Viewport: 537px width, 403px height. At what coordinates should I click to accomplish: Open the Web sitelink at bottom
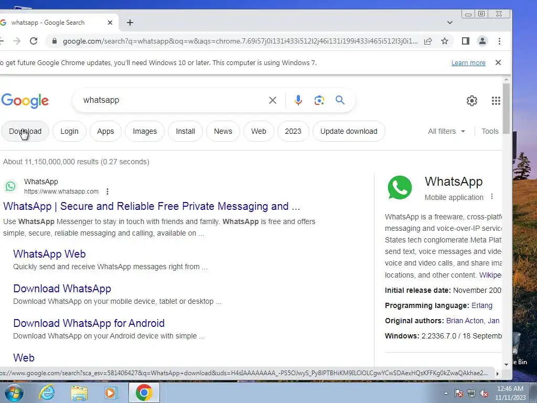point(24,358)
